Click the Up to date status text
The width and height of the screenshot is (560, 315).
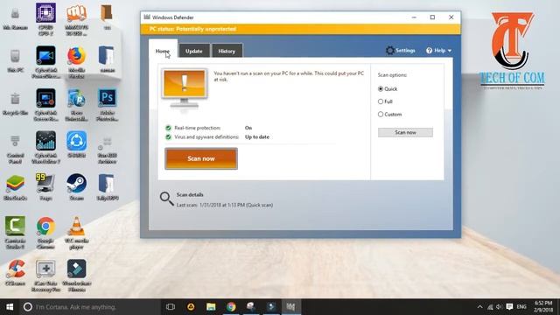tap(257, 136)
